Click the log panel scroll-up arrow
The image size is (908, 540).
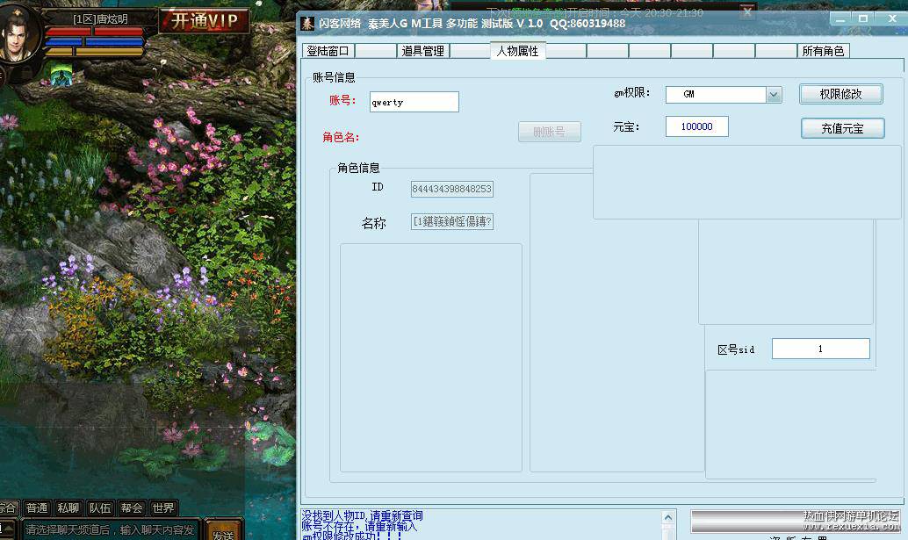coord(667,517)
